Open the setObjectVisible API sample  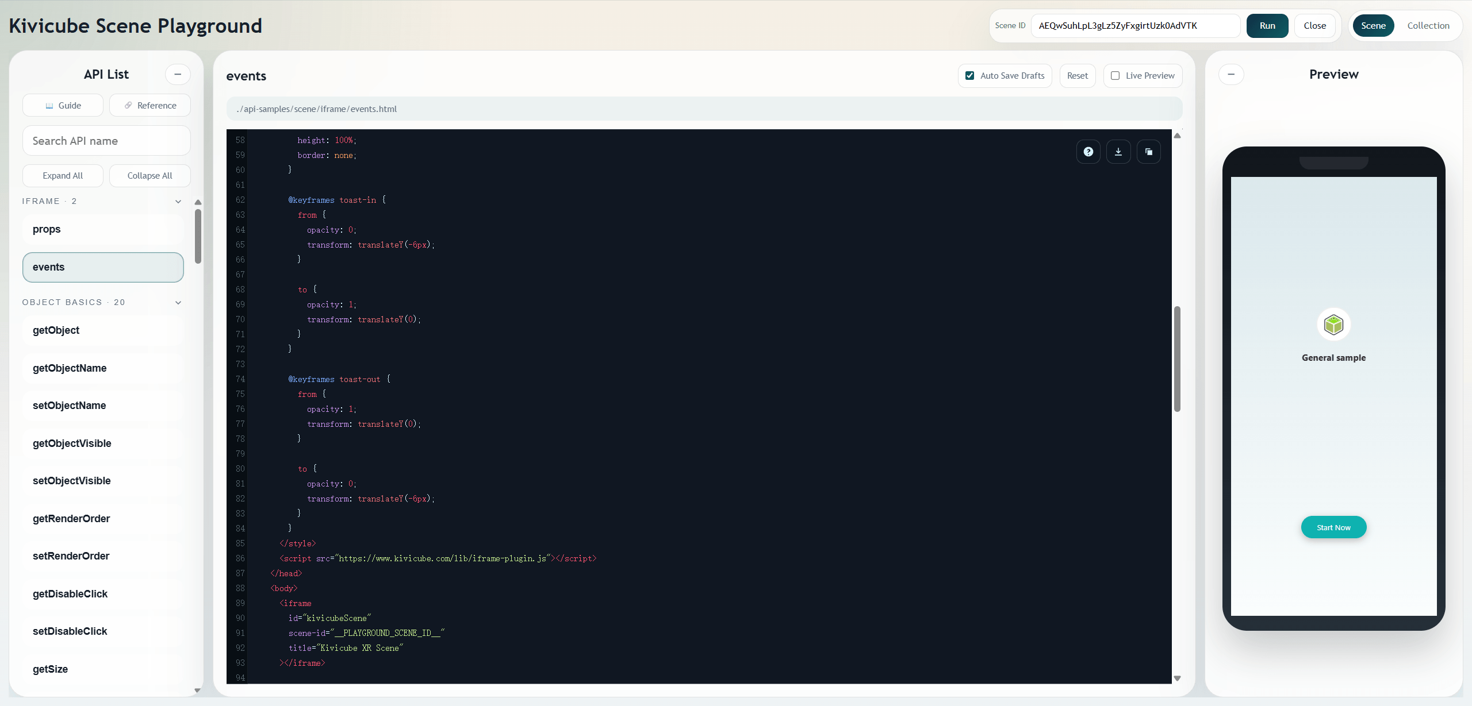tap(103, 481)
